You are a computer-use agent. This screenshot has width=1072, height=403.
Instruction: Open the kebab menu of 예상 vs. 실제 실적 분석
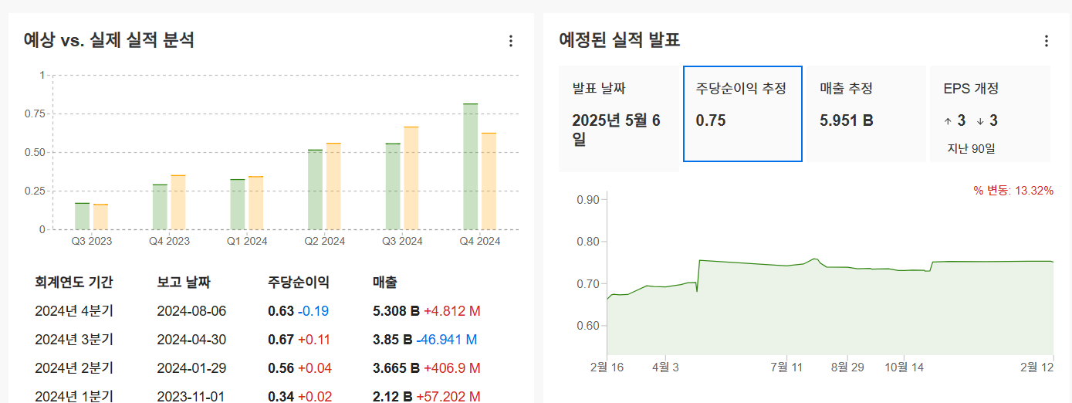click(x=510, y=41)
